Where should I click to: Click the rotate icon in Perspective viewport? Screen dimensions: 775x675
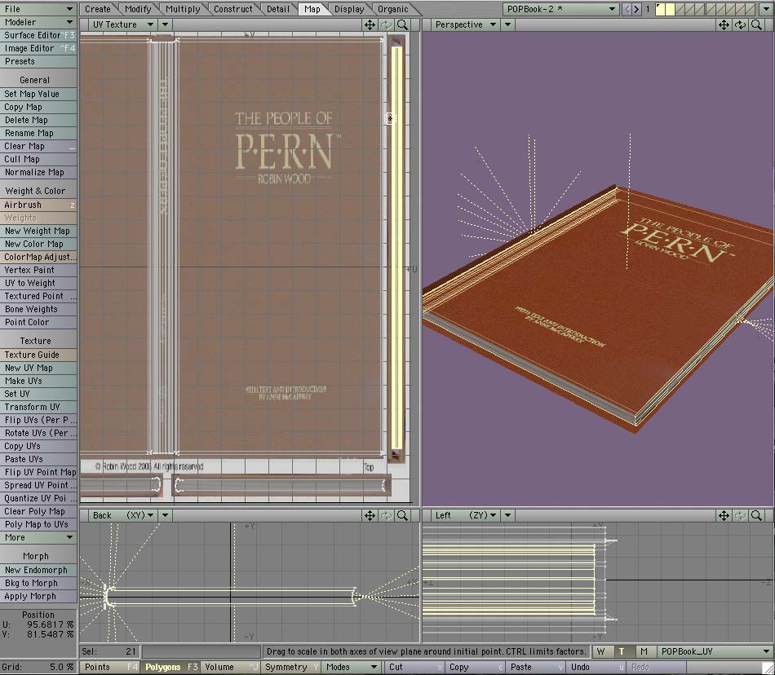click(740, 24)
